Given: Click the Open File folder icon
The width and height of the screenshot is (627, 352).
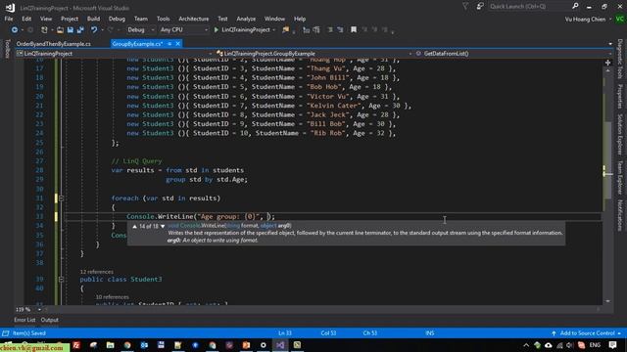Looking at the screenshot, I should point(60,30).
